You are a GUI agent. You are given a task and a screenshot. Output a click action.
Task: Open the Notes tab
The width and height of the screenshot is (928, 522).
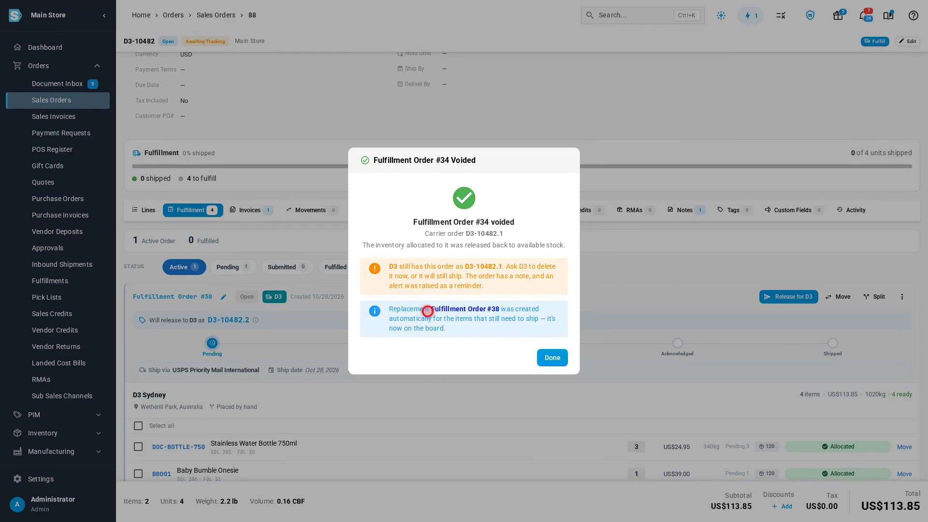coord(686,210)
